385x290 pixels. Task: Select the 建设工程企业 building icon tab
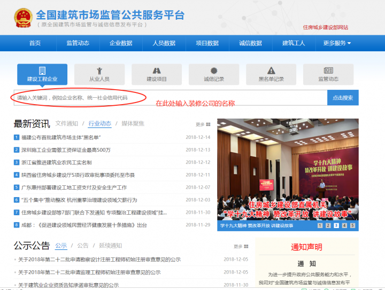pyautogui.click(x=42, y=74)
